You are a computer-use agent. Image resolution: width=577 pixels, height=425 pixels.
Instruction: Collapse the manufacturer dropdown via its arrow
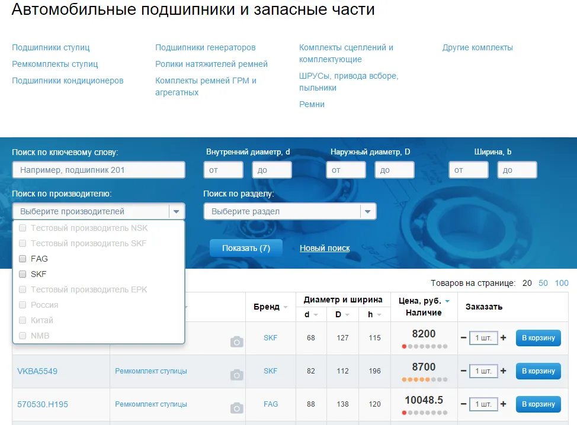click(176, 211)
